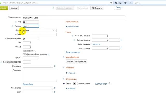Click the Минимальная цена field

coord(100,36)
